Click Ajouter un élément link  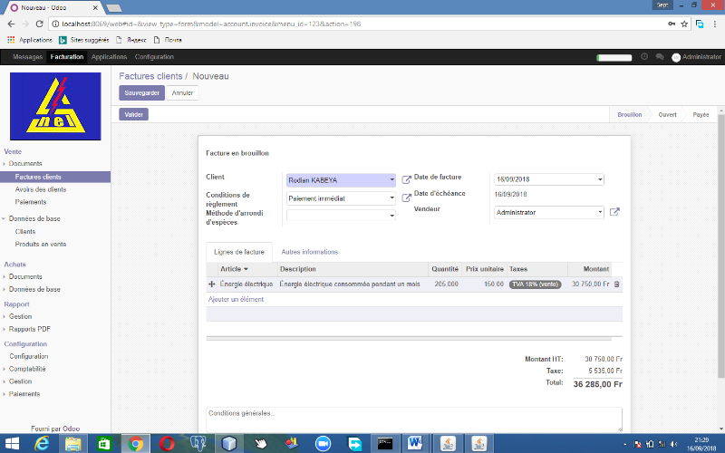click(x=237, y=299)
